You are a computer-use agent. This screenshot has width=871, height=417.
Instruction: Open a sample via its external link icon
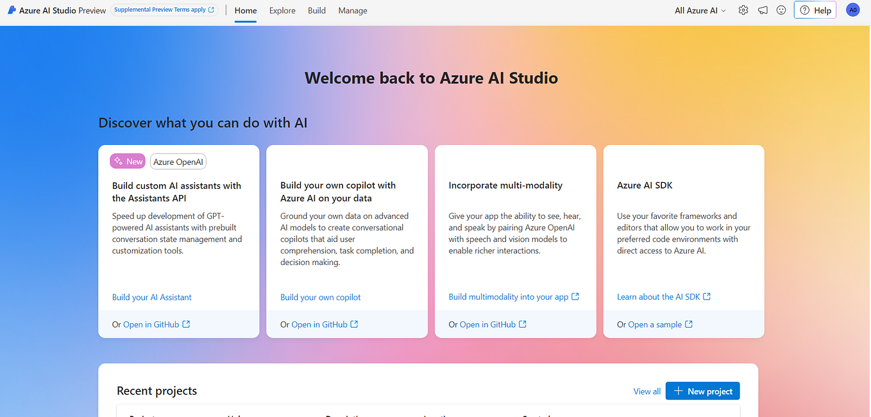[x=690, y=324]
